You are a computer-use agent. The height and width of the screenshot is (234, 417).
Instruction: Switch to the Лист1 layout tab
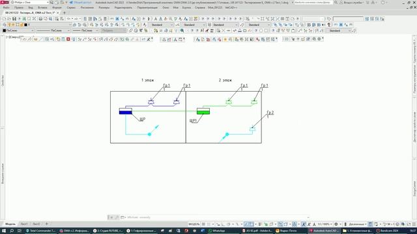pos(24,224)
